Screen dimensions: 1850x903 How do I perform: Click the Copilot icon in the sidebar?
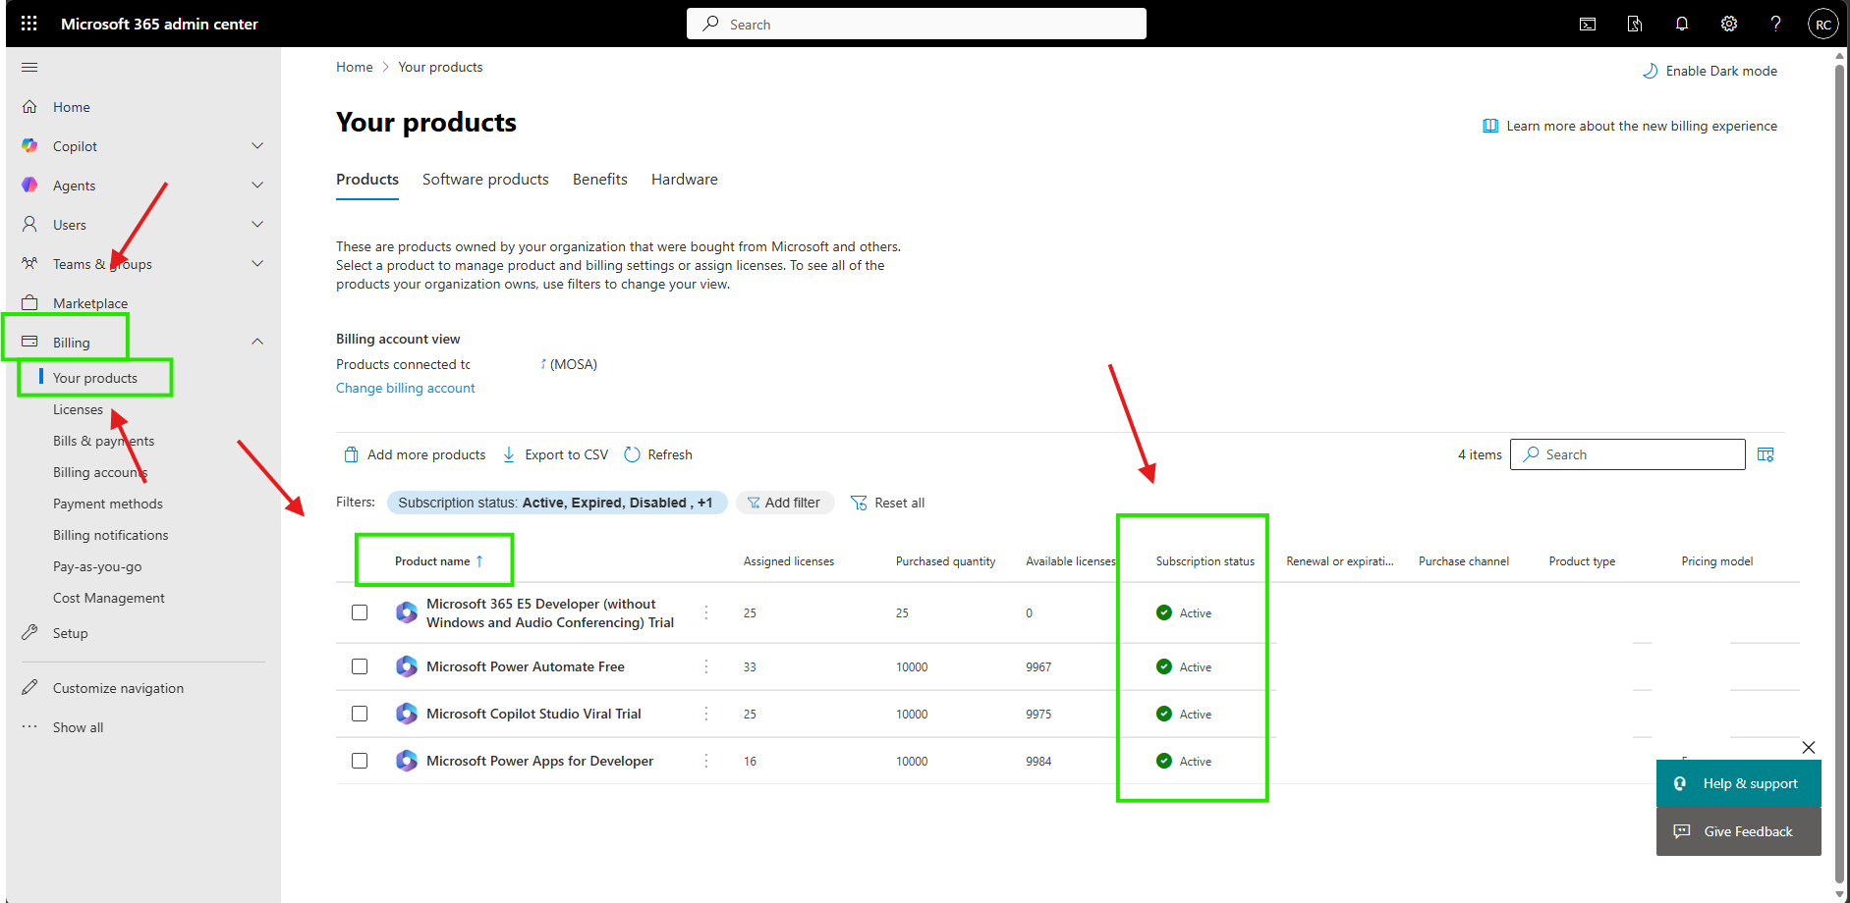tap(29, 145)
